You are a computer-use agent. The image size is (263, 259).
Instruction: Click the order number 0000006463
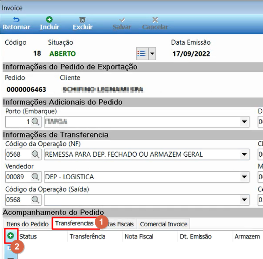tap(26, 89)
